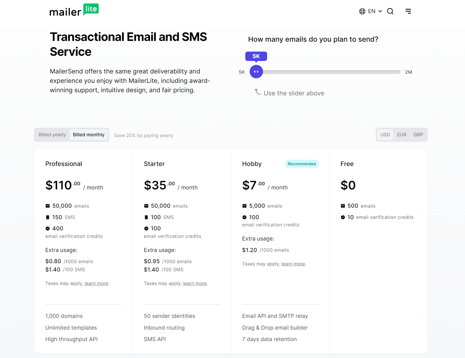The height and width of the screenshot is (358, 465).
Task: Select the Billed monthly option
Action: click(89, 135)
